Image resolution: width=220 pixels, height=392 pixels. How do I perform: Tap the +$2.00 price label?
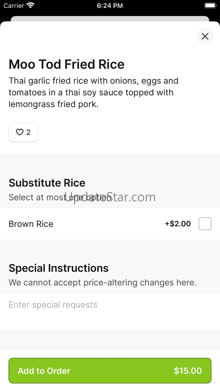click(178, 224)
